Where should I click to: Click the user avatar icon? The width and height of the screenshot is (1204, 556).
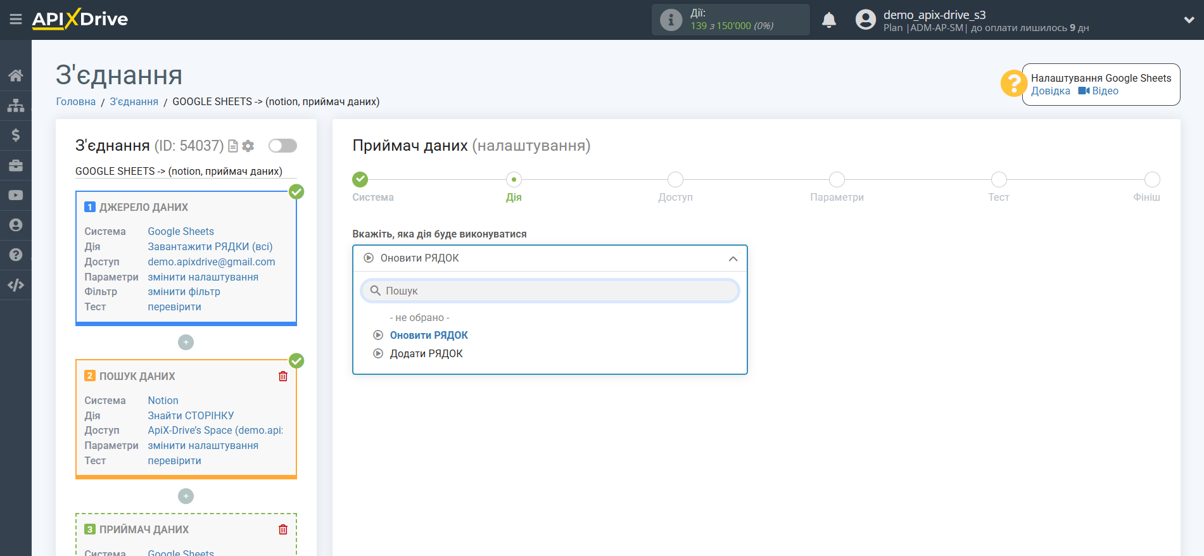(865, 20)
